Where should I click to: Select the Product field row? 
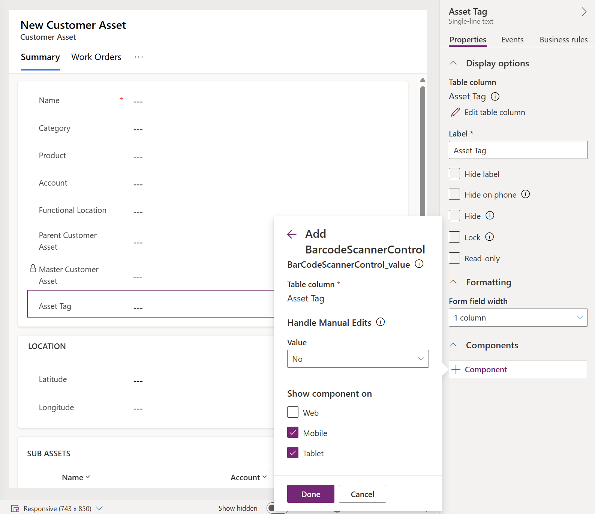[213, 156]
